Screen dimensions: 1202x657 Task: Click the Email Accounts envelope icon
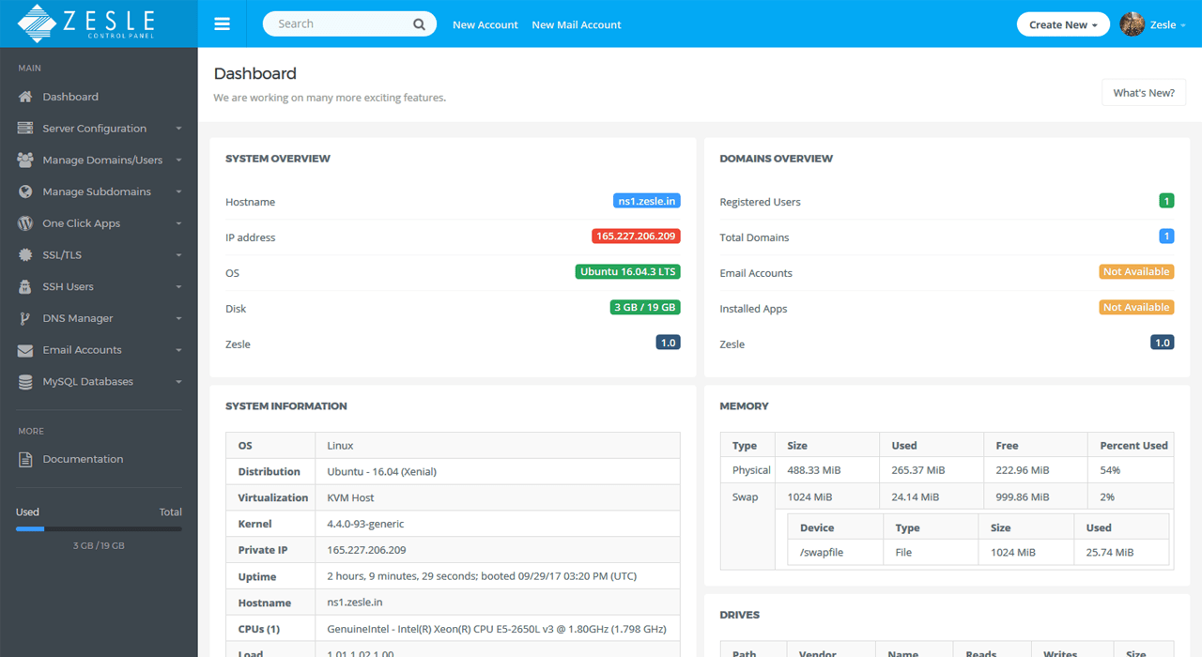pyautogui.click(x=25, y=350)
